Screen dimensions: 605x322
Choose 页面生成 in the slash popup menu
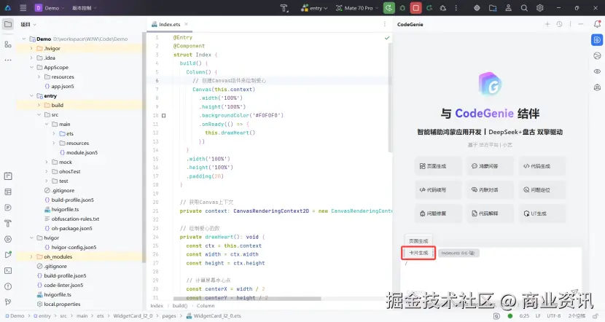coord(418,240)
